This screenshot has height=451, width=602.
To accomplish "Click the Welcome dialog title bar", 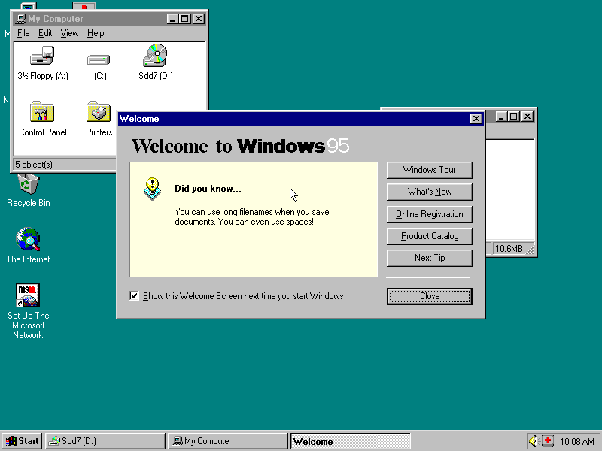I will coord(300,119).
